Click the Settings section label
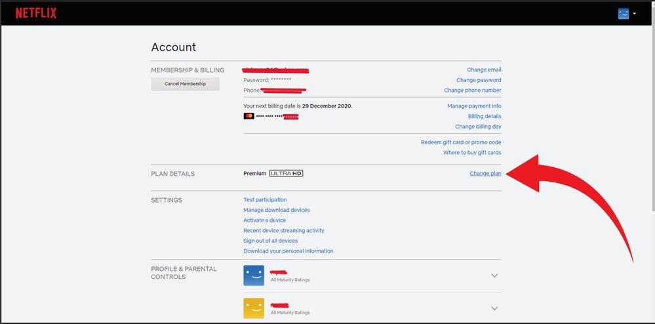Viewport: 655px width, 324px height. point(167,200)
